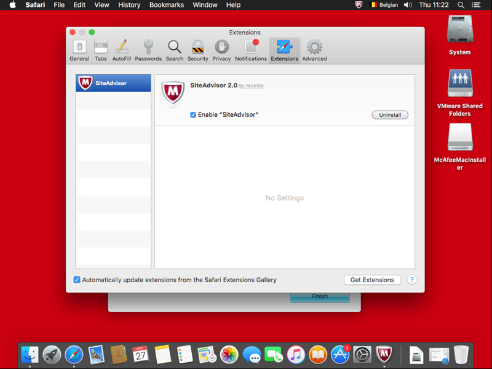Open the General preferences pane
This screenshot has height=369, width=492.
click(x=79, y=50)
